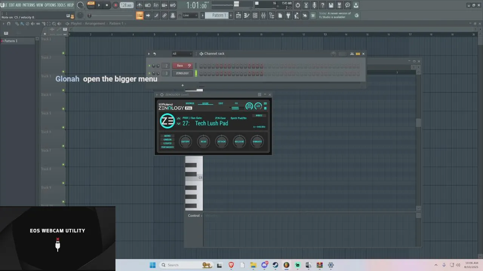Toggle the ZENOLOGY channel select LED bar
Screen dimensions: 483x271
tap(196, 73)
